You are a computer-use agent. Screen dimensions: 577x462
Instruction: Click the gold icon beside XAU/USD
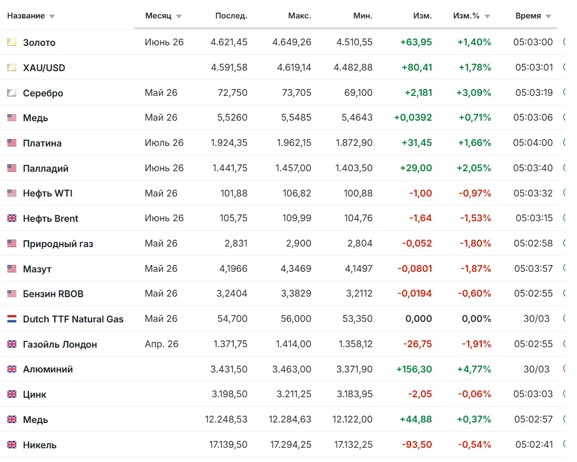12,67
